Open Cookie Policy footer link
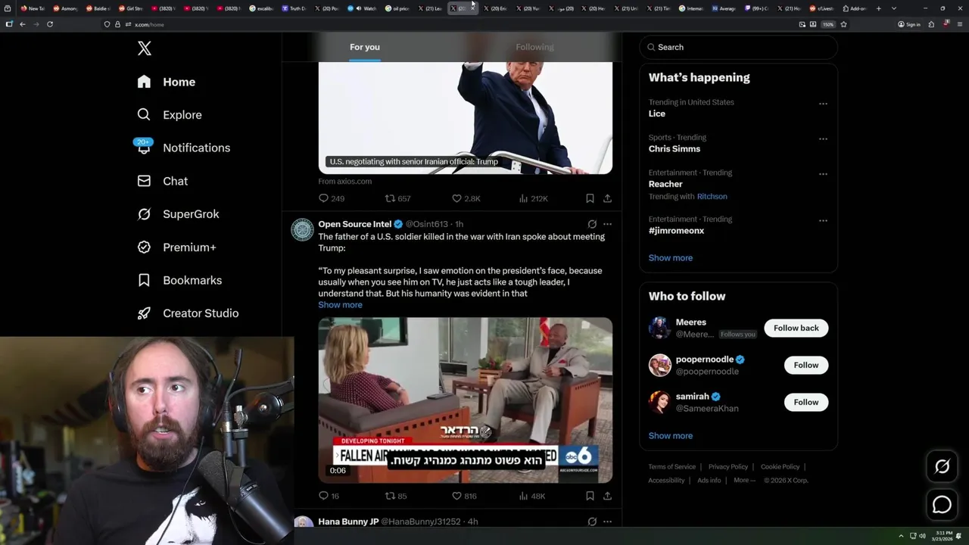 (780, 466)
